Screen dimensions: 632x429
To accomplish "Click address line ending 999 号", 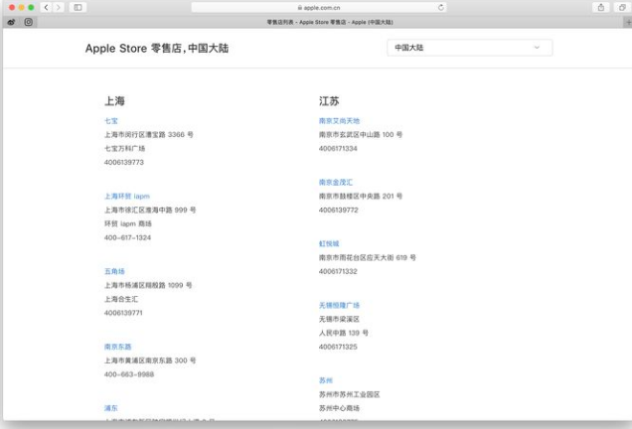I will point(150,210).
